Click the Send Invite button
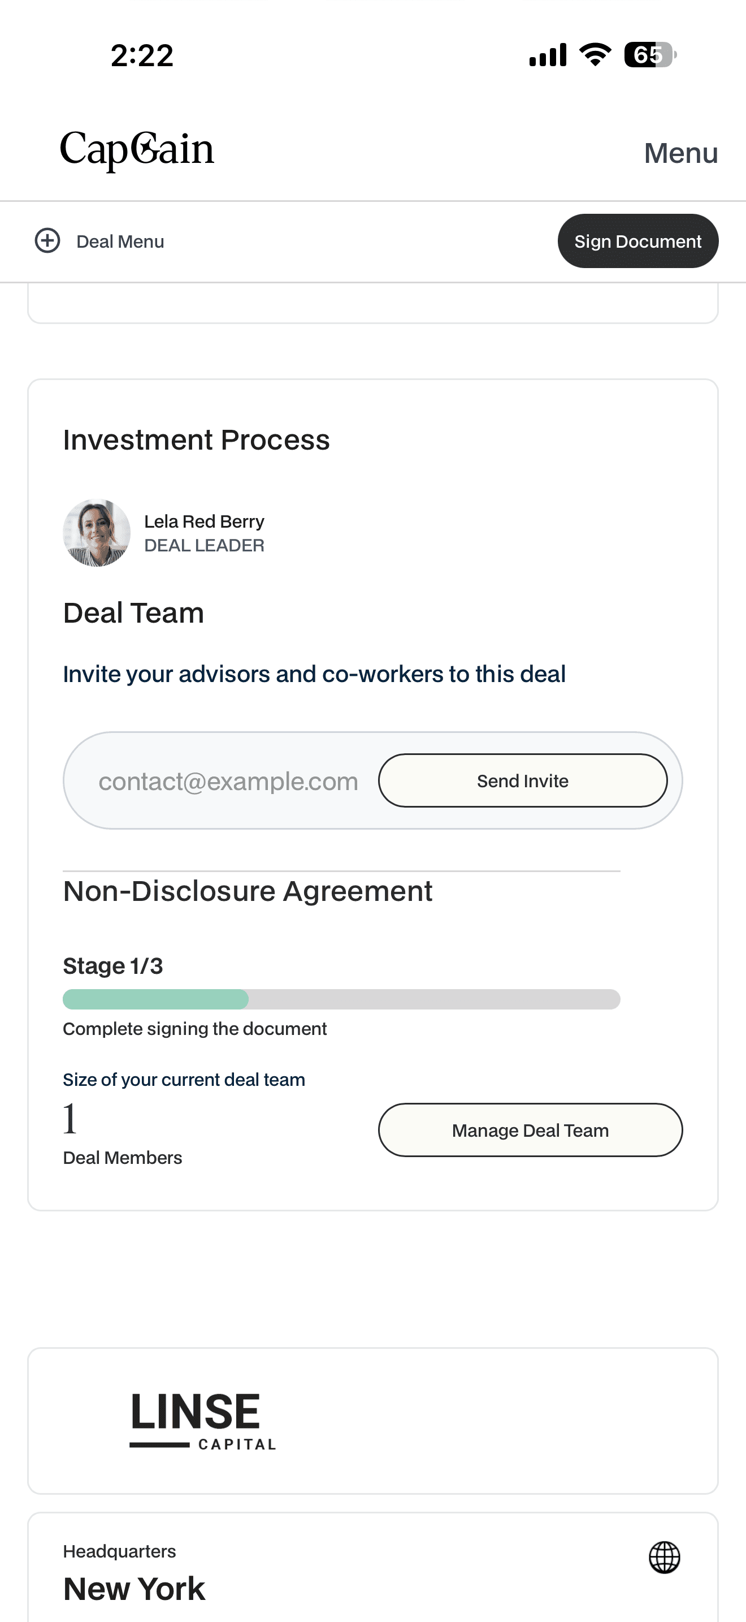Viewport: 746px width, 1622px height. coord(522,781)
